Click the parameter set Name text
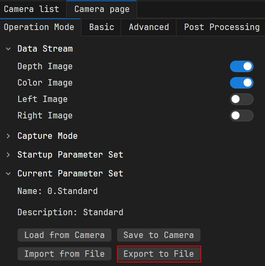265x266 pixels. tap(57, 191)
